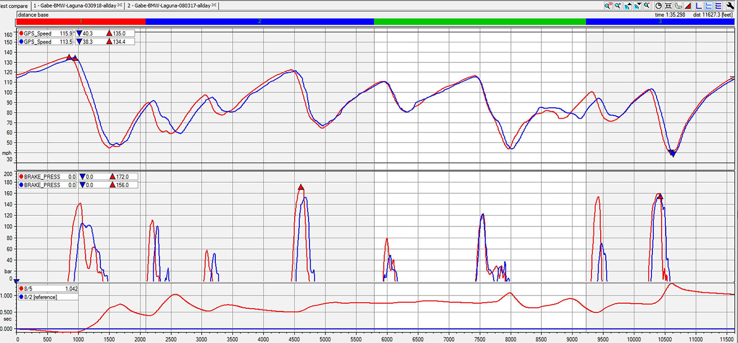The width and height of the screenshot is (738, 343).
Task: Open settings with the wrench icon
Action: pyautogui.click(x=730, y=6)
